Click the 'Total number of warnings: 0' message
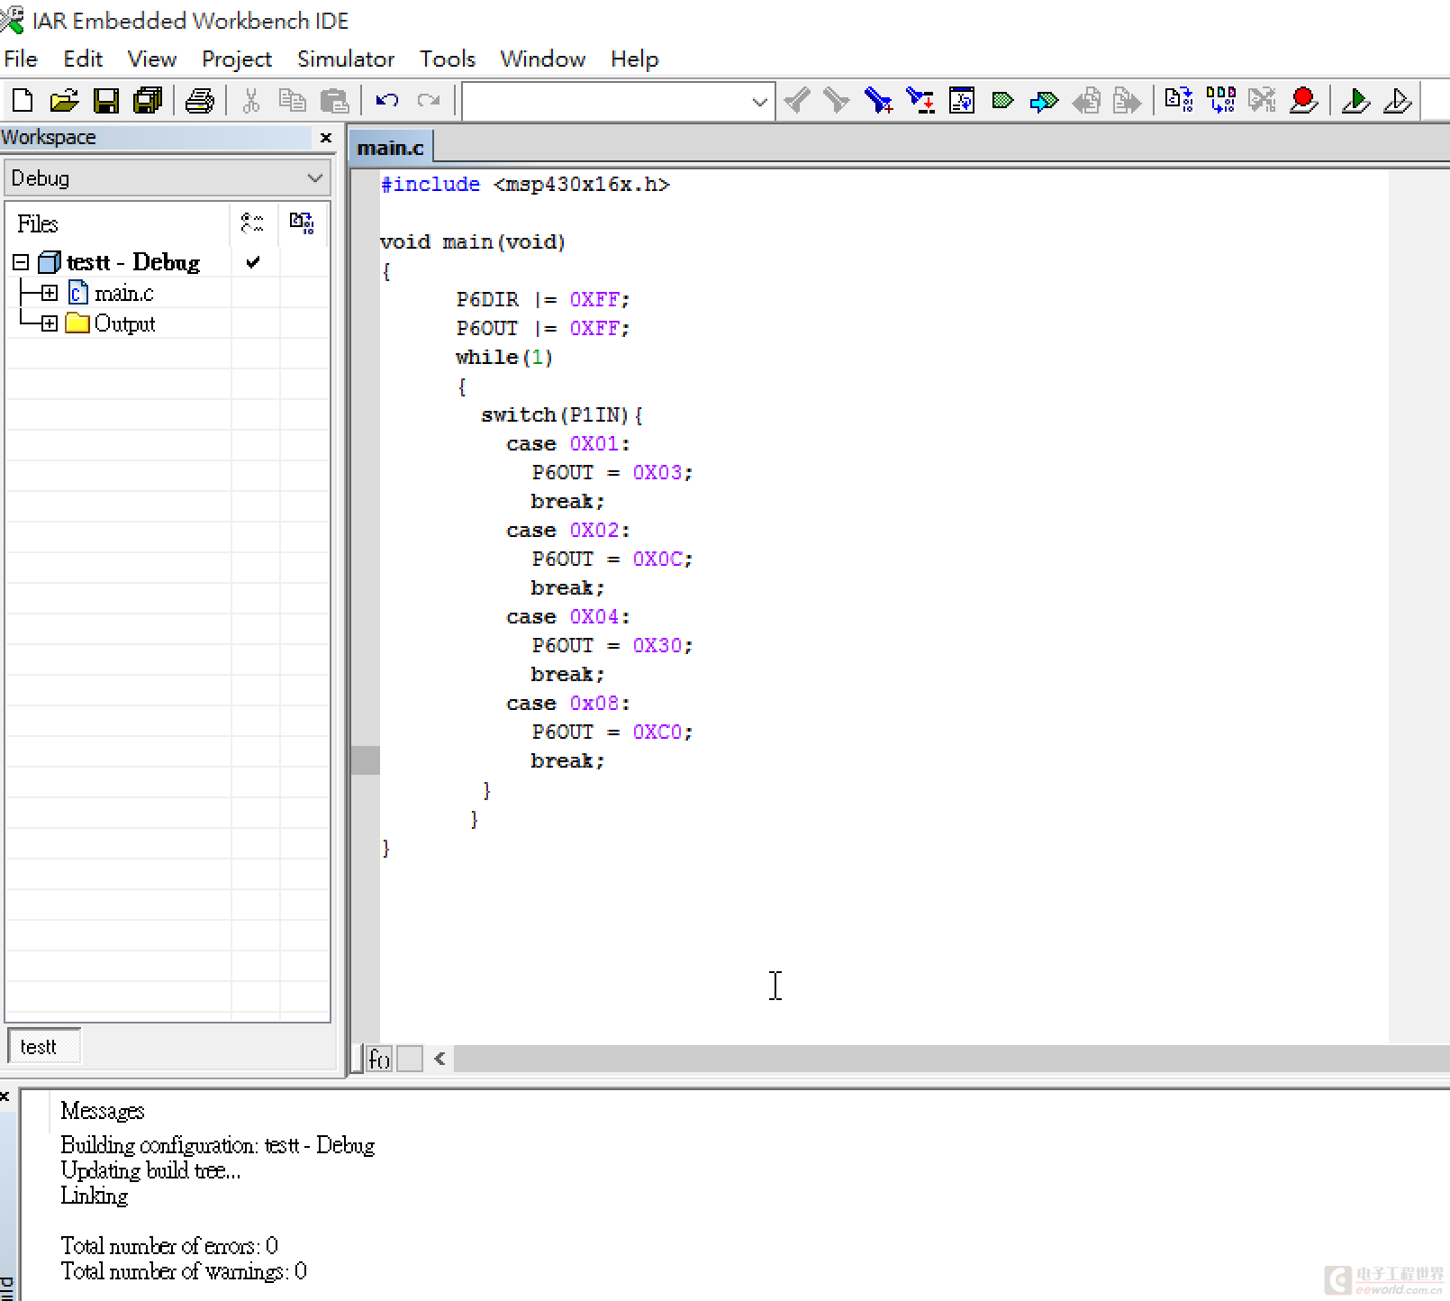1450x1301 pixels. click(184, 1270)
